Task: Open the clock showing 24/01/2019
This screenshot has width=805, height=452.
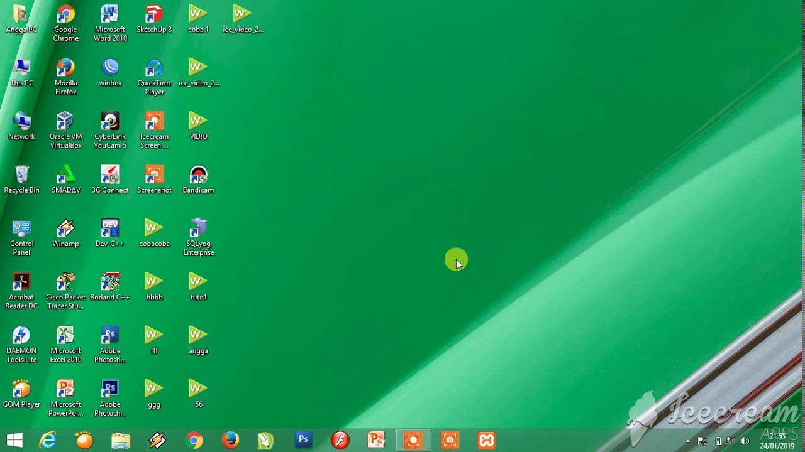Action: tap(777, 441)
